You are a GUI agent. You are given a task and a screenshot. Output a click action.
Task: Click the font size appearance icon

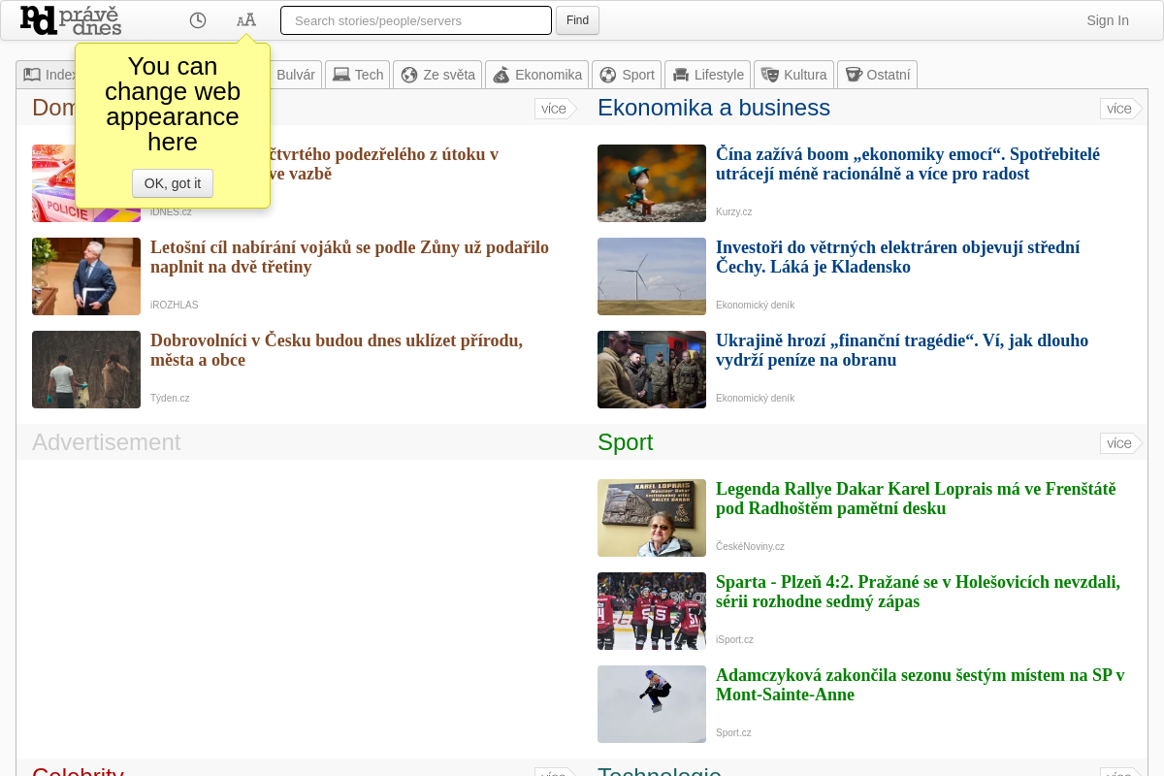246,20
